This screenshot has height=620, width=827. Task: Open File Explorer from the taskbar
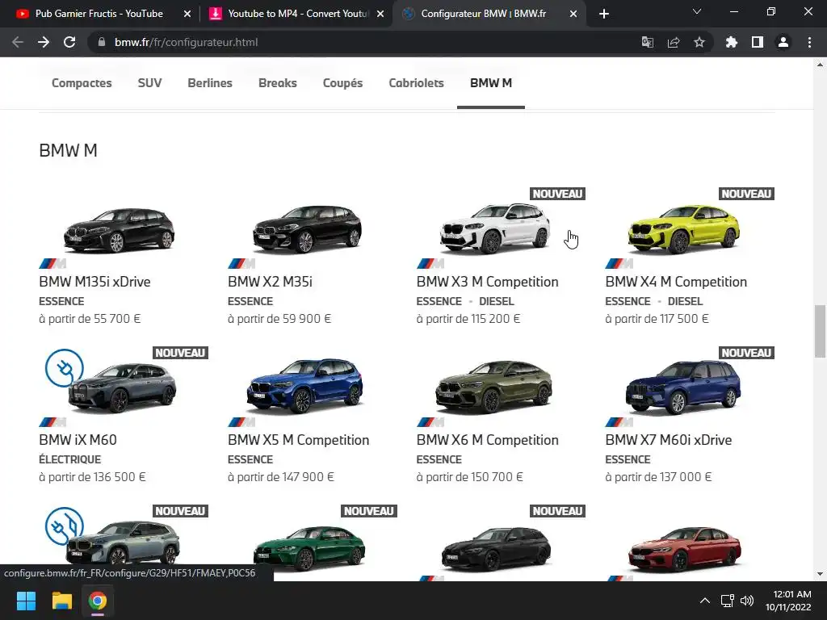[61, 601]
